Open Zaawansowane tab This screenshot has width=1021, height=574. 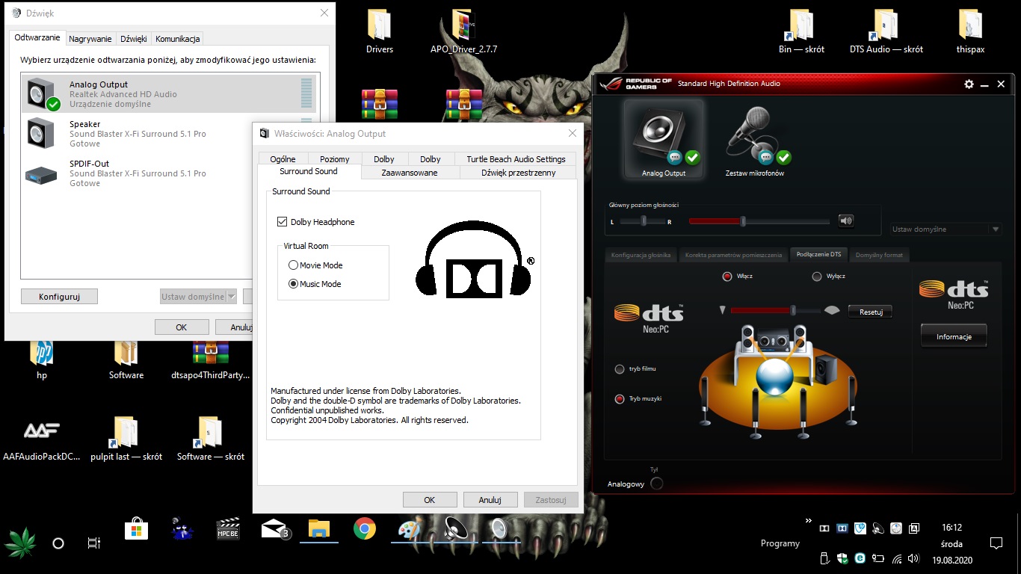coord(410,173)
